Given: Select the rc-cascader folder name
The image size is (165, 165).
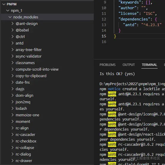Looking at the screenshot, I should pos(25,134).
